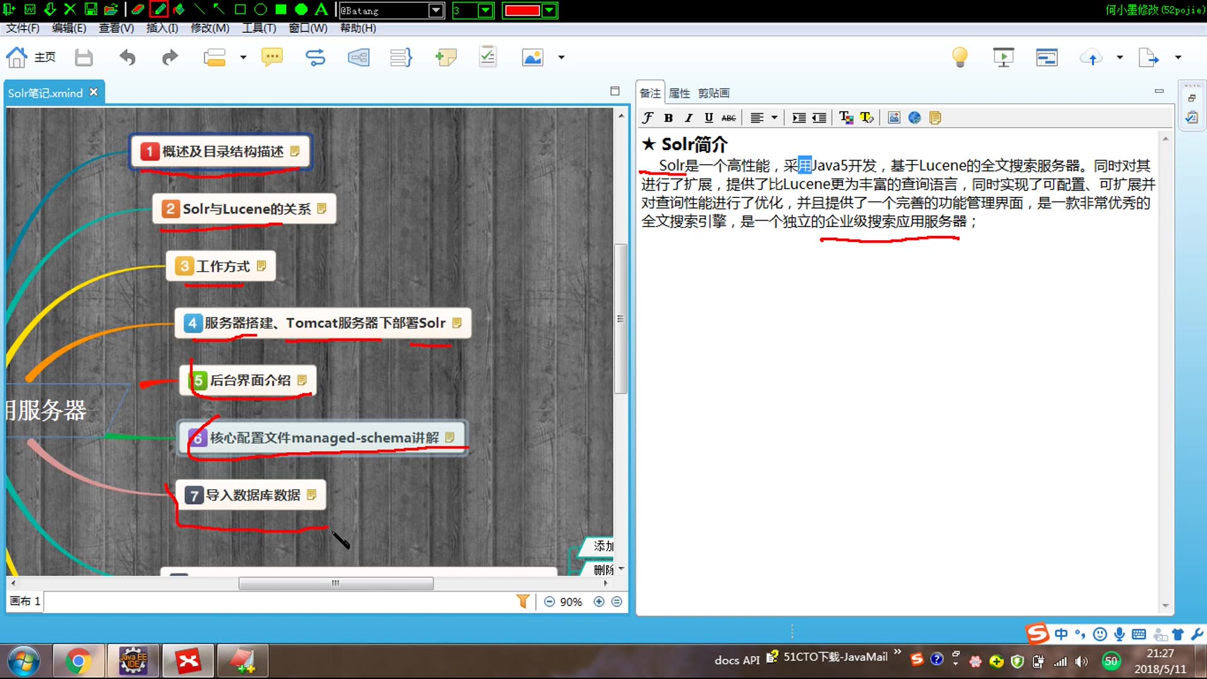The width and height of the screenshot is (1207, 679).
Task: Select the red pen drawing tool
Action: point(159,9)
